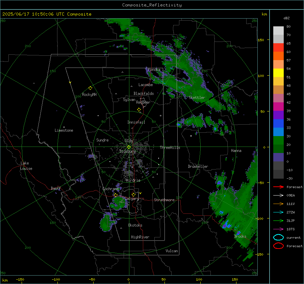304x284 pixels.
Task: Select the yellow 51-54 dBZ color swatch
Action: point(278,73)
